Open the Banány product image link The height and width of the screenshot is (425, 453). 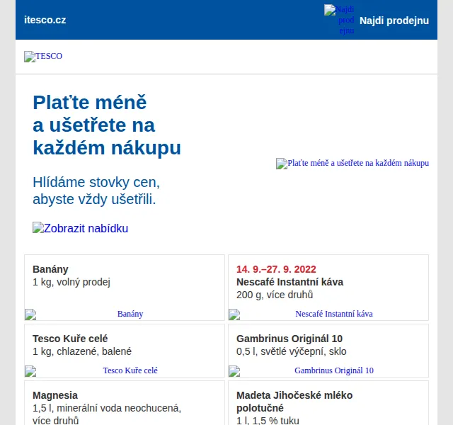[125, 314]
